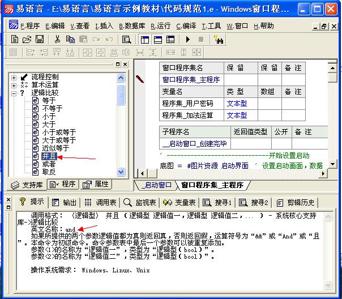This screenshot has height=299, width=342.
Task: Open the B.数据库 menu
Action: click(x=132, y=26)
